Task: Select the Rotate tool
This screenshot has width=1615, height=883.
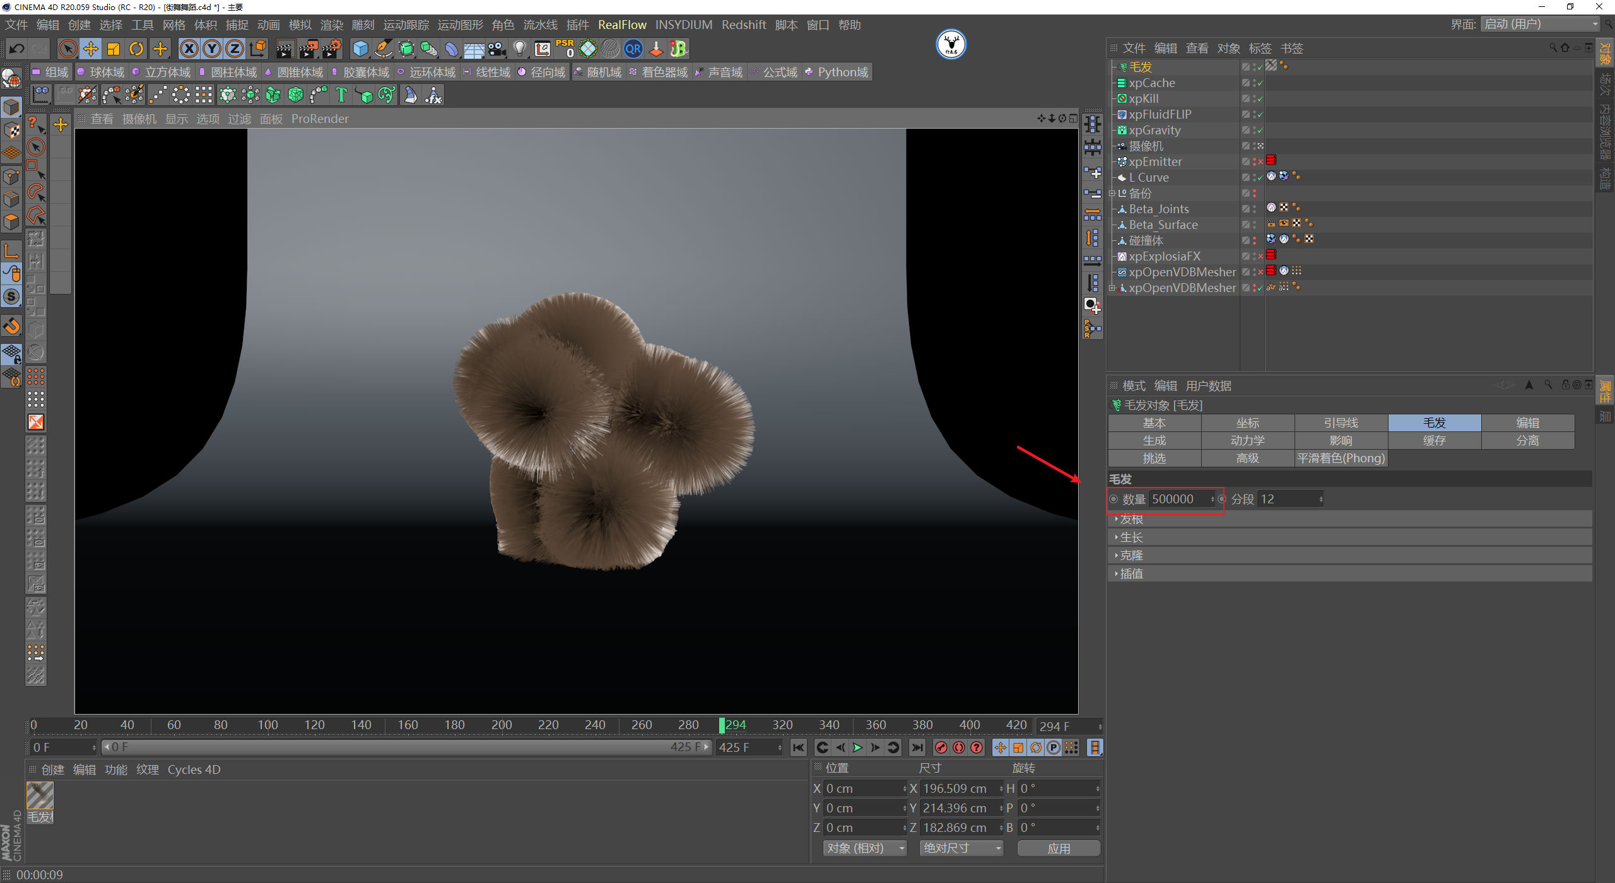Action: click(x=136, y=49)
